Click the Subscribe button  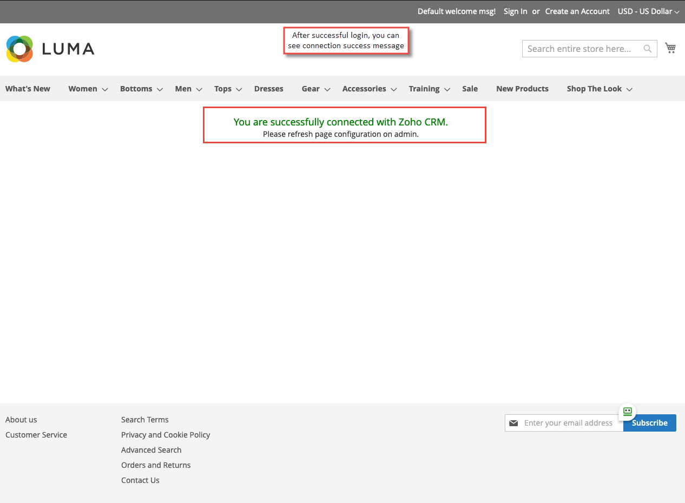(x=650, y=423)
